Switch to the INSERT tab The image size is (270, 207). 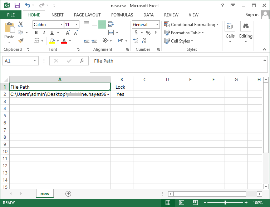pos(57,15)
